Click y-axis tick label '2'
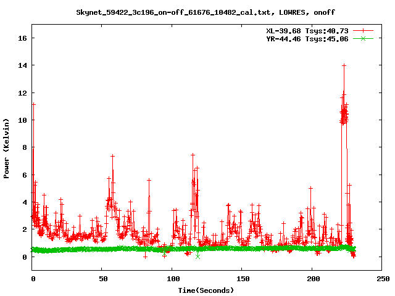Viewport: 395px width, 296px height. click(25, 229)
